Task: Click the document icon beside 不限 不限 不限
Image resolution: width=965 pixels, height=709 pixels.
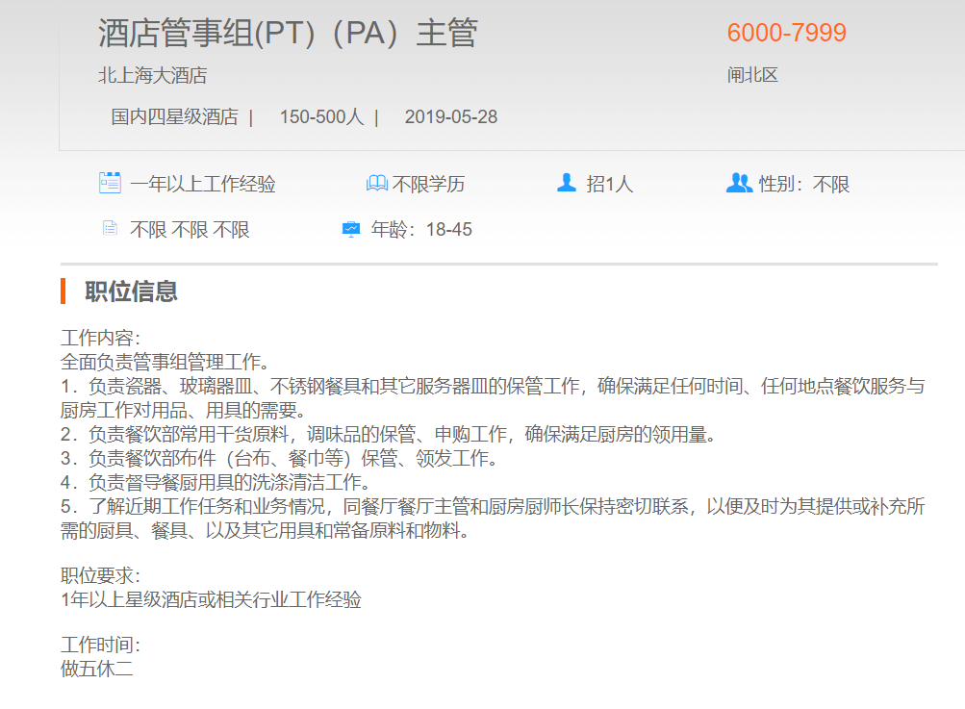Action: (110, 229)
